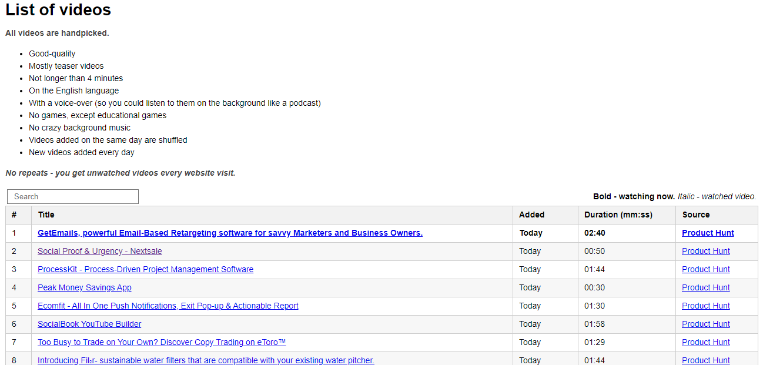
Task: Select the 'Mostly teaser videos' bullet
Action: tap(66, 66)
